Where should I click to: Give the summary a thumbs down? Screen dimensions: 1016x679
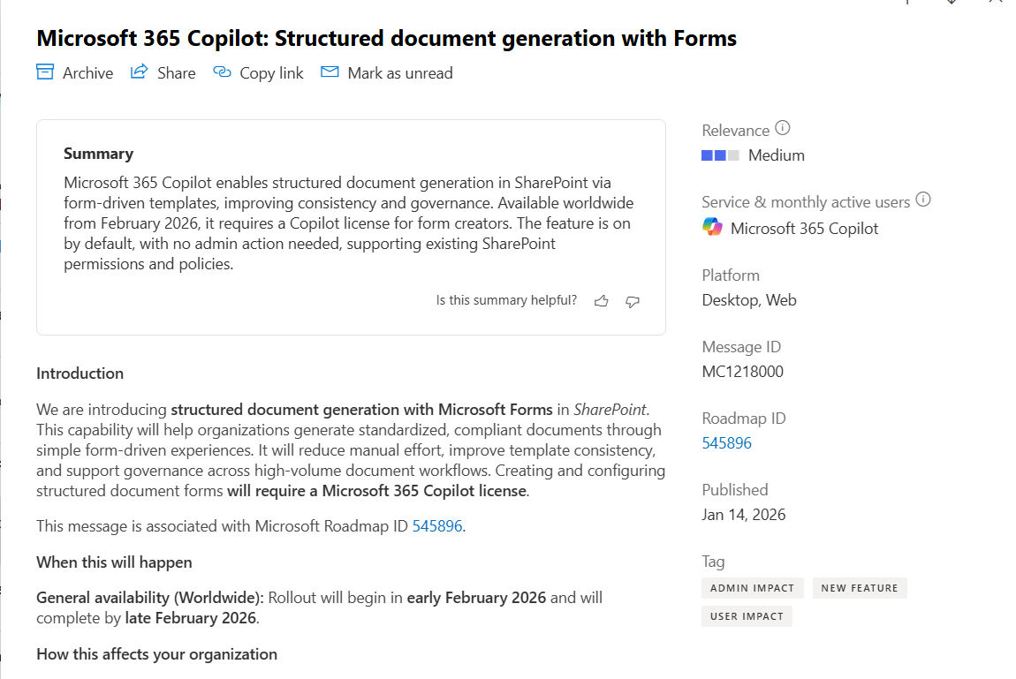coord(633,301)
